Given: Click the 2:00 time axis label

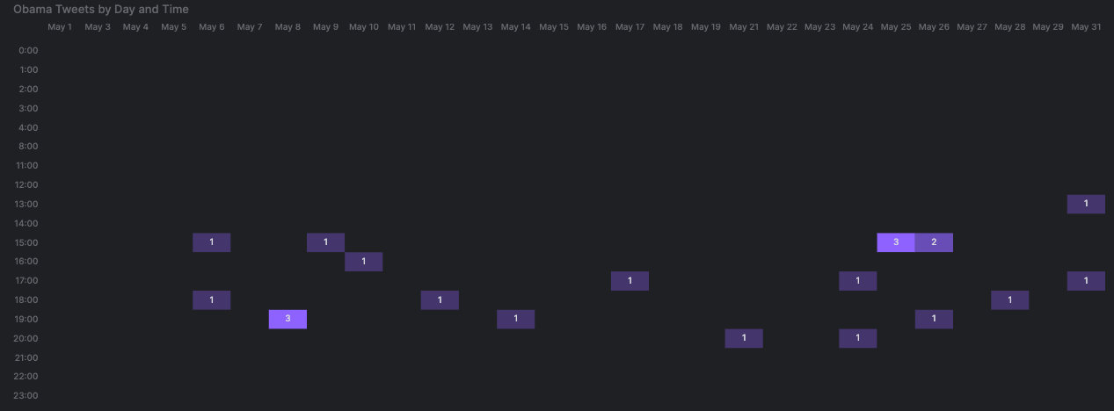Looking at the screenshot, I should tap(28, 89).
